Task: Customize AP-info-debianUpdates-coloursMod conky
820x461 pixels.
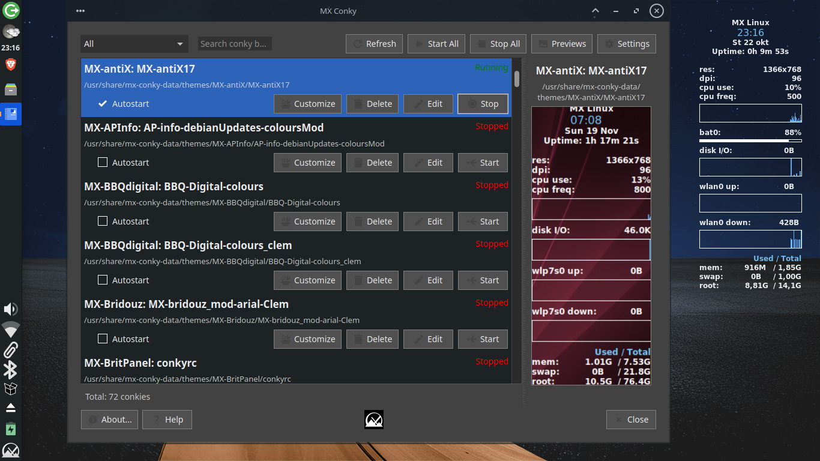Action: [308, 163]
